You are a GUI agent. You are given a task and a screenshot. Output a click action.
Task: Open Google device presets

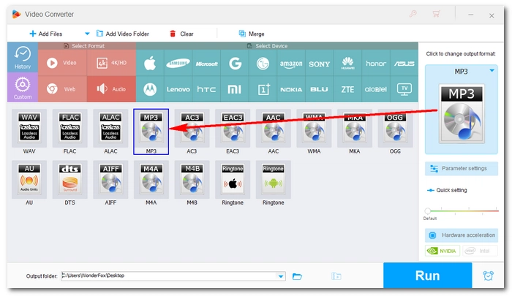(235, 63)
